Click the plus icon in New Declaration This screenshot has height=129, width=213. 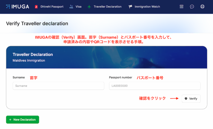[x=10, y=119]
